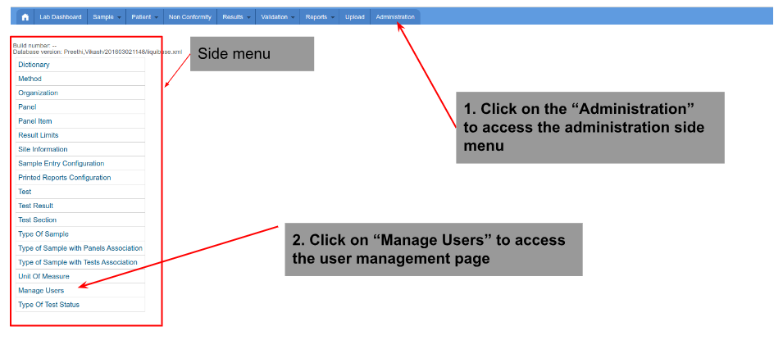
Task: Open Type of Sample with Panels Association
Action: (x=80, y=248)
